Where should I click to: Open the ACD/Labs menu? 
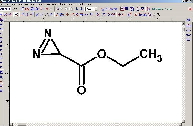tap(80, 5)
